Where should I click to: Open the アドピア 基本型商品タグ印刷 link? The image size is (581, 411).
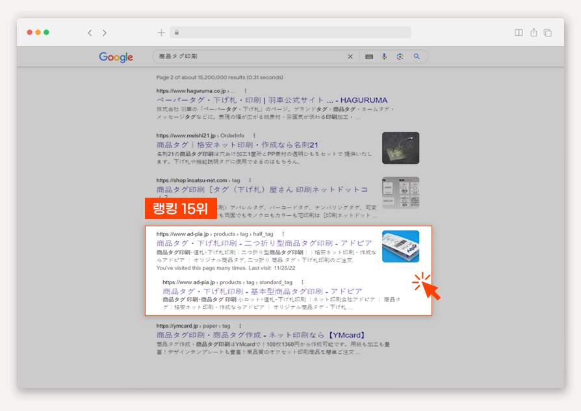click(x=262, y=291)
